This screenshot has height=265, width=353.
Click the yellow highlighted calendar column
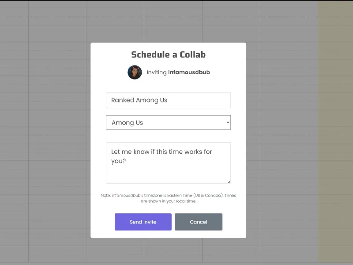tap(335, 132)
